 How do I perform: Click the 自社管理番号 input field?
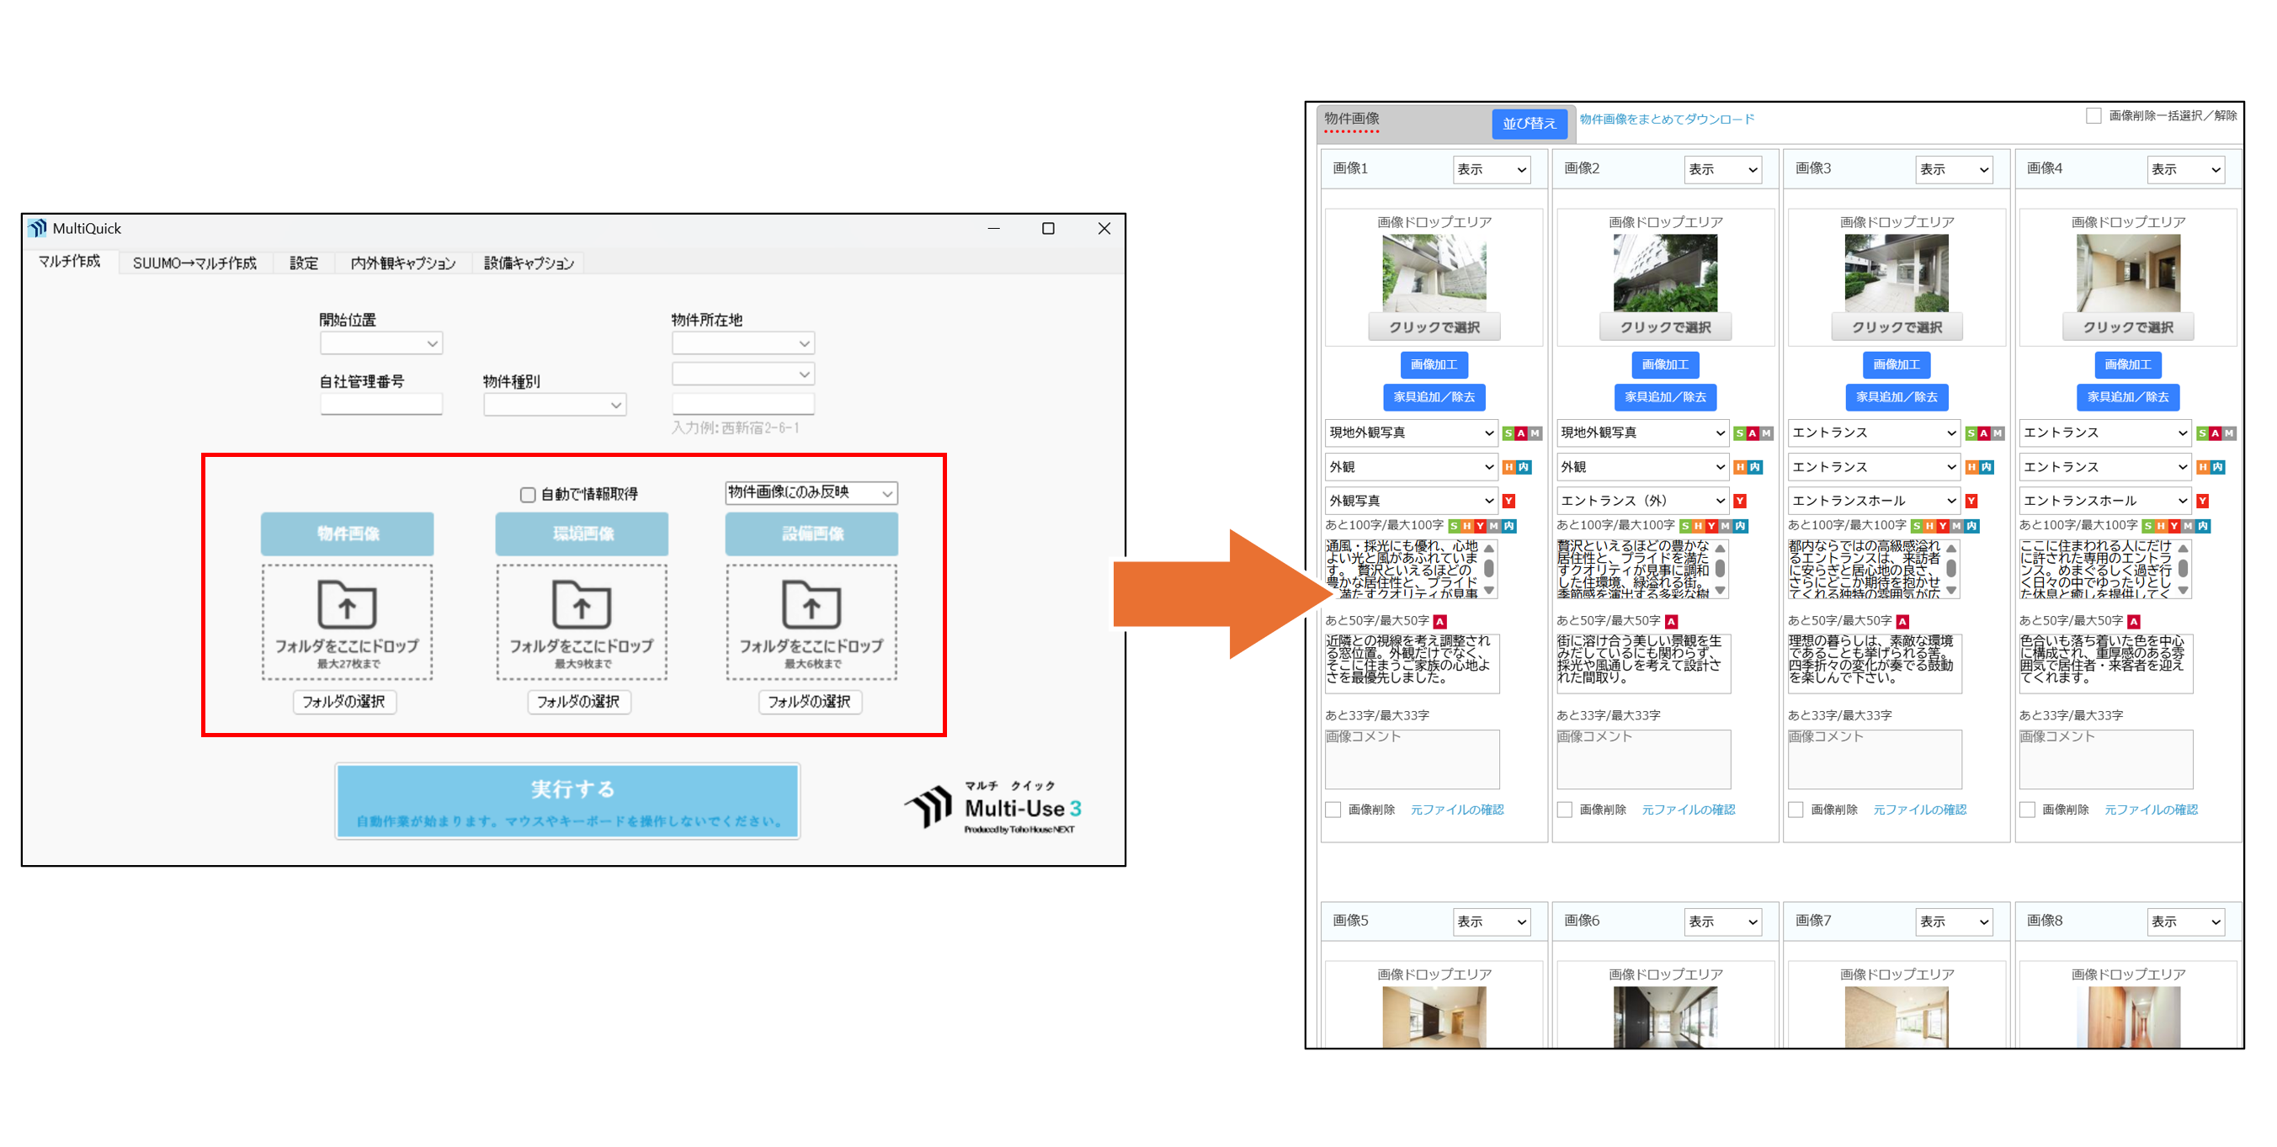click(x=381, y=405)
